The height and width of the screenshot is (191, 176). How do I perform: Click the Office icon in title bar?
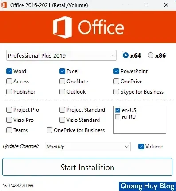pyautogui.click(x=4, y=5)
